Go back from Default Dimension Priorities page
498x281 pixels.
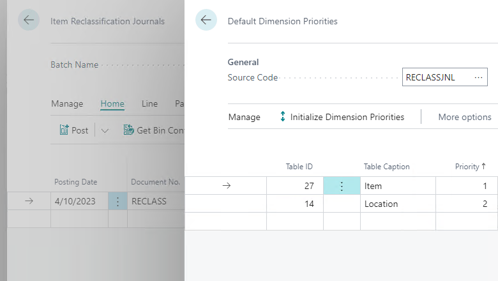[206, 20]
